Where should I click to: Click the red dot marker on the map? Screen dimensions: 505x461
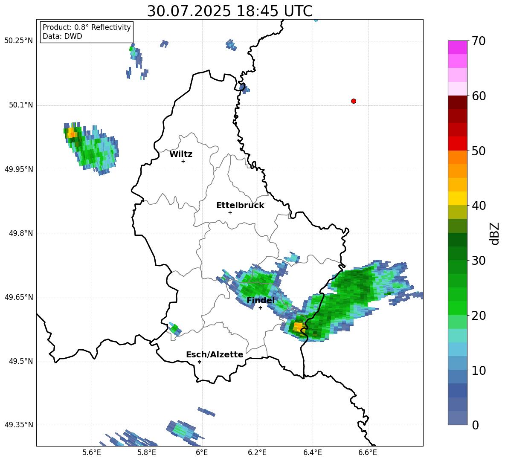coord(353,101)
